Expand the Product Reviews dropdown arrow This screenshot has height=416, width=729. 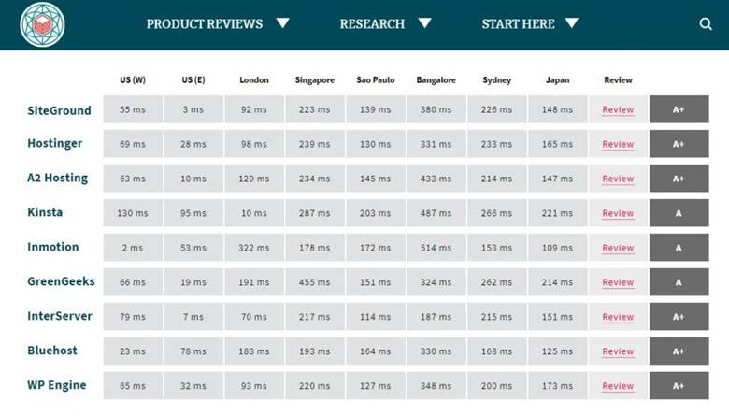(282, 22)
